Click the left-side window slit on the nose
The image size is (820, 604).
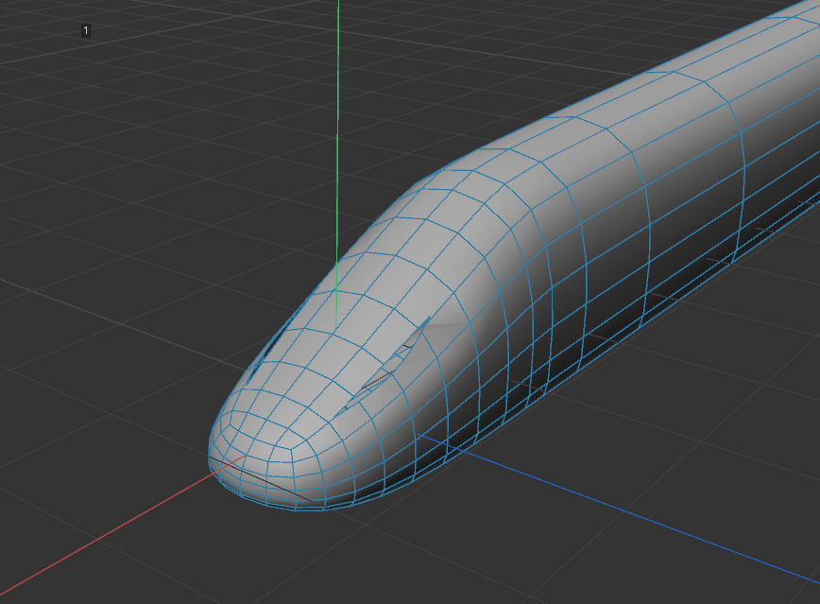pos(269,344)
